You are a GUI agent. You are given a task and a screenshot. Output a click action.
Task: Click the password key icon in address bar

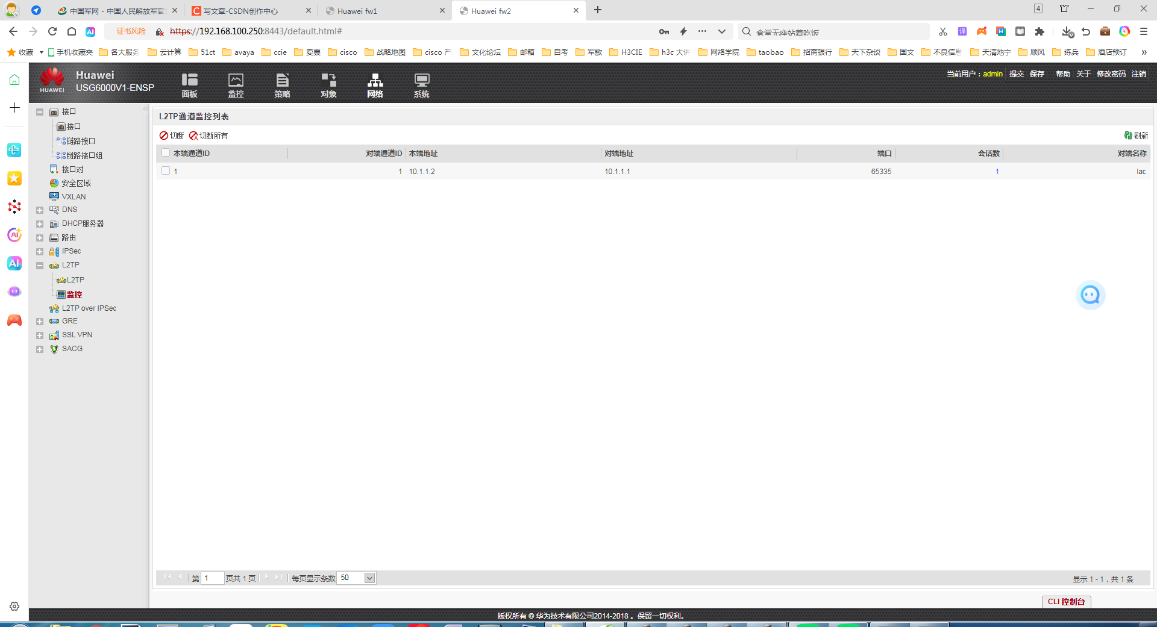tap(664, 31)
